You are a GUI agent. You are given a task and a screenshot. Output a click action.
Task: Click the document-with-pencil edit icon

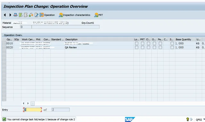[x=37, y=15]
